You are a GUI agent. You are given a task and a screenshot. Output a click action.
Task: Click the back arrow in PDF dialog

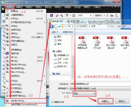52,26
